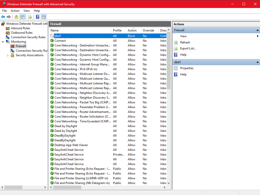260x195 pixels.
Task: Collapse the Firewall actions section
Action: 257,30
